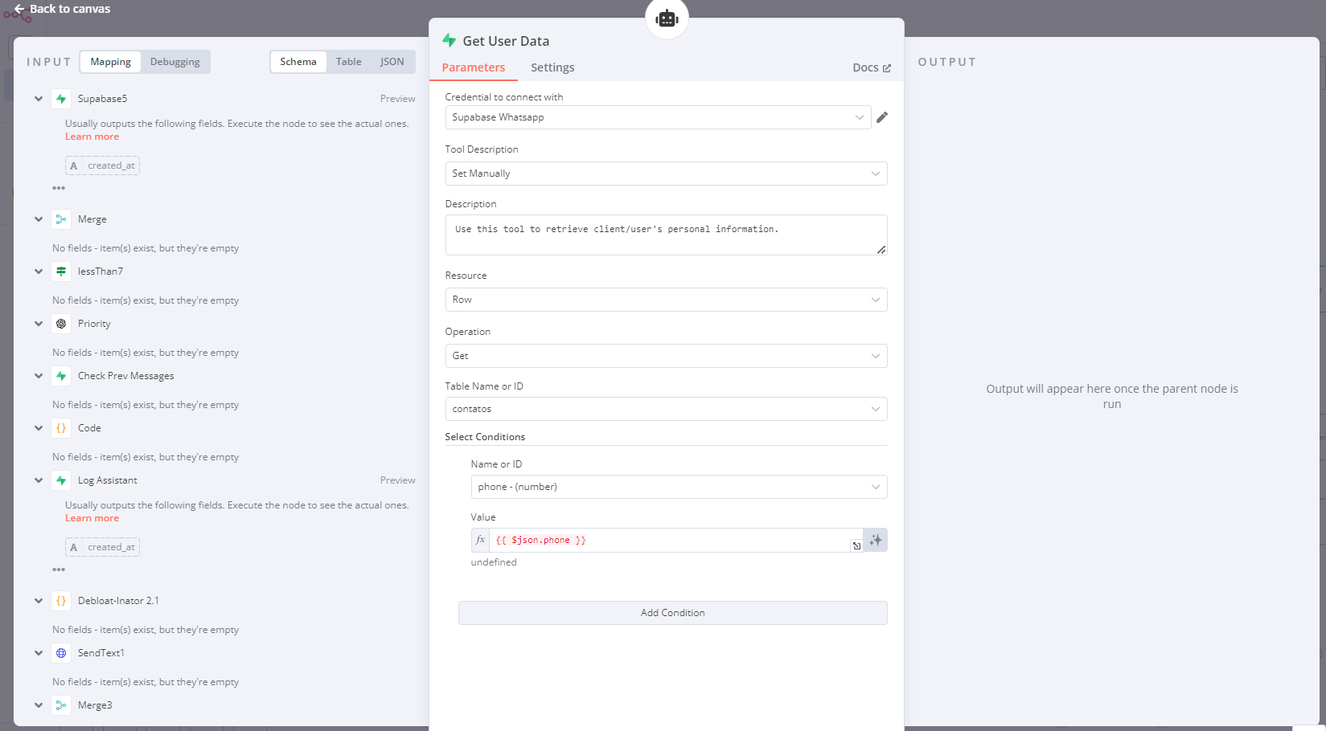The width and height of the screenshot is (1326, 731).
Task: Click the Priority OpenAI node icon
Action: tap(61, 324)
